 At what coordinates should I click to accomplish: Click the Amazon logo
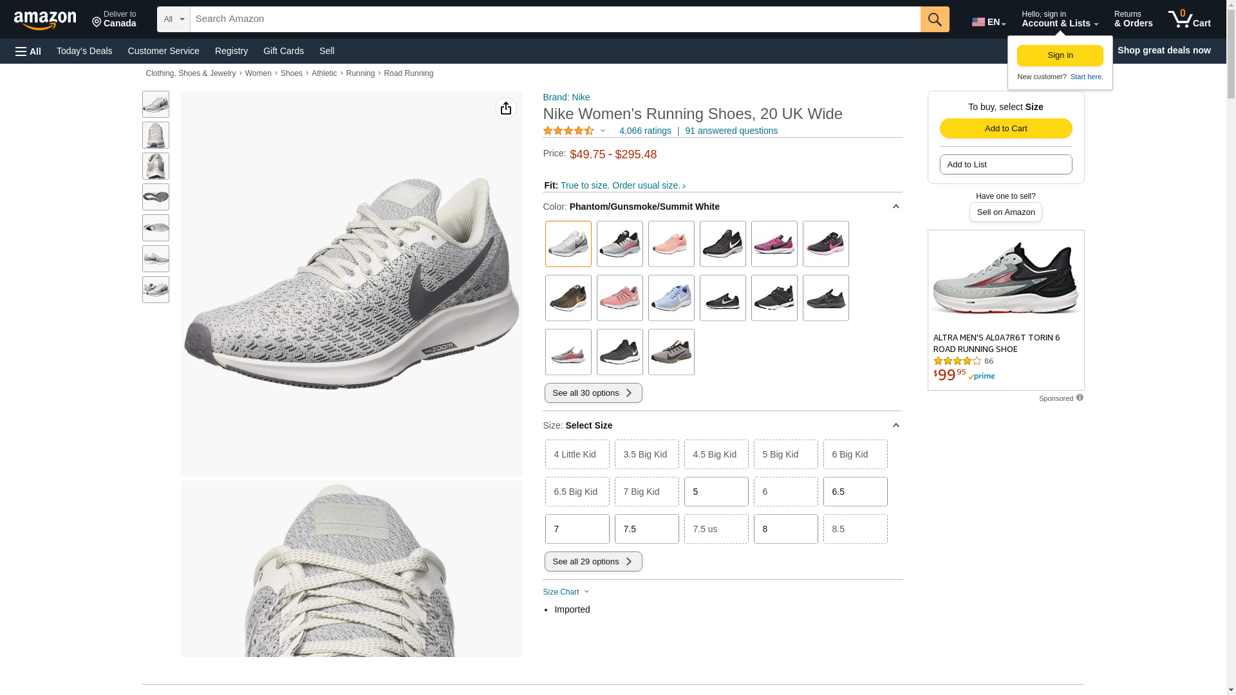[x=45, y=20]
